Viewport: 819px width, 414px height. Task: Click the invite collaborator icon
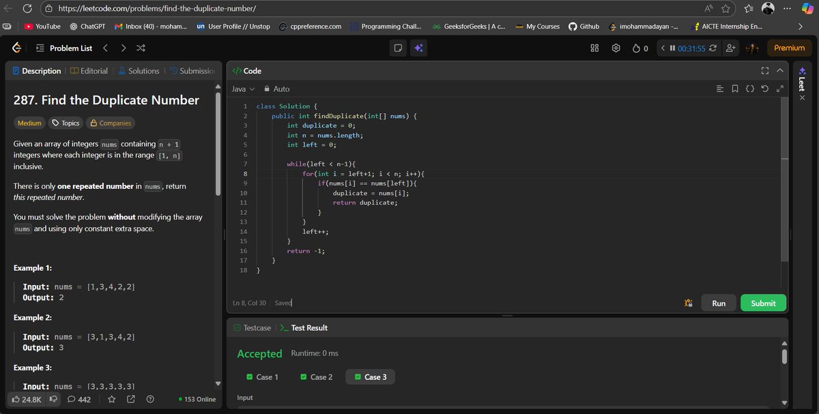[731, 48]
